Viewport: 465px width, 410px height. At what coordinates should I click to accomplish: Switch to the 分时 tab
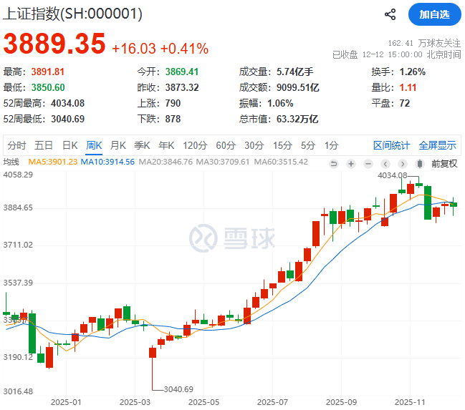point(16,145)
